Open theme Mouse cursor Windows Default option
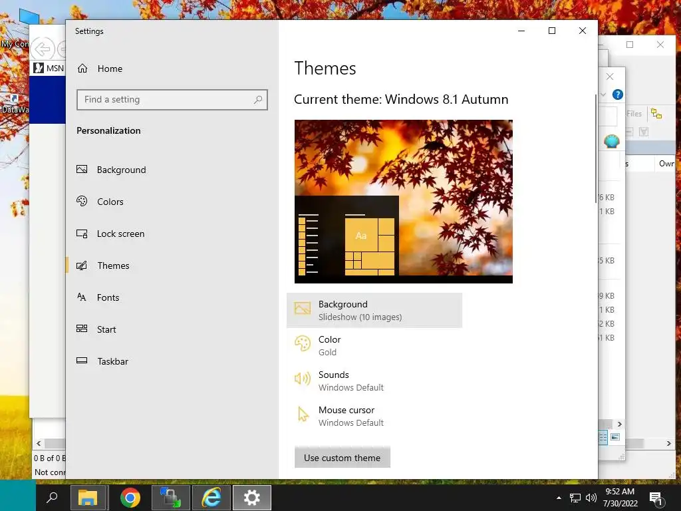The height and width of the screenshot is (511, 681). click(x=374, y=416)
